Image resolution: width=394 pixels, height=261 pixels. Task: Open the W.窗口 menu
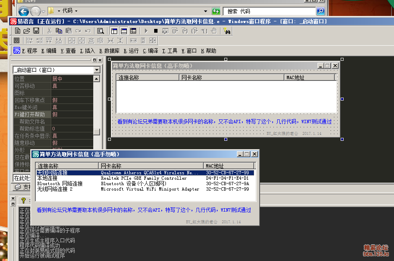[x=189, y=51]
